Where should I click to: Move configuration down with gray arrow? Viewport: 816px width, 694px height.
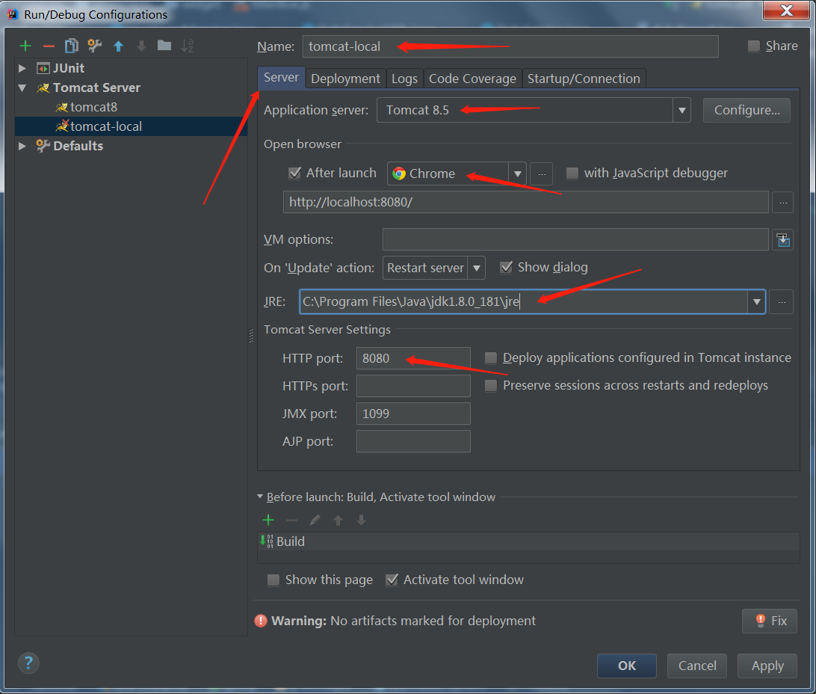tap(141, 46)
